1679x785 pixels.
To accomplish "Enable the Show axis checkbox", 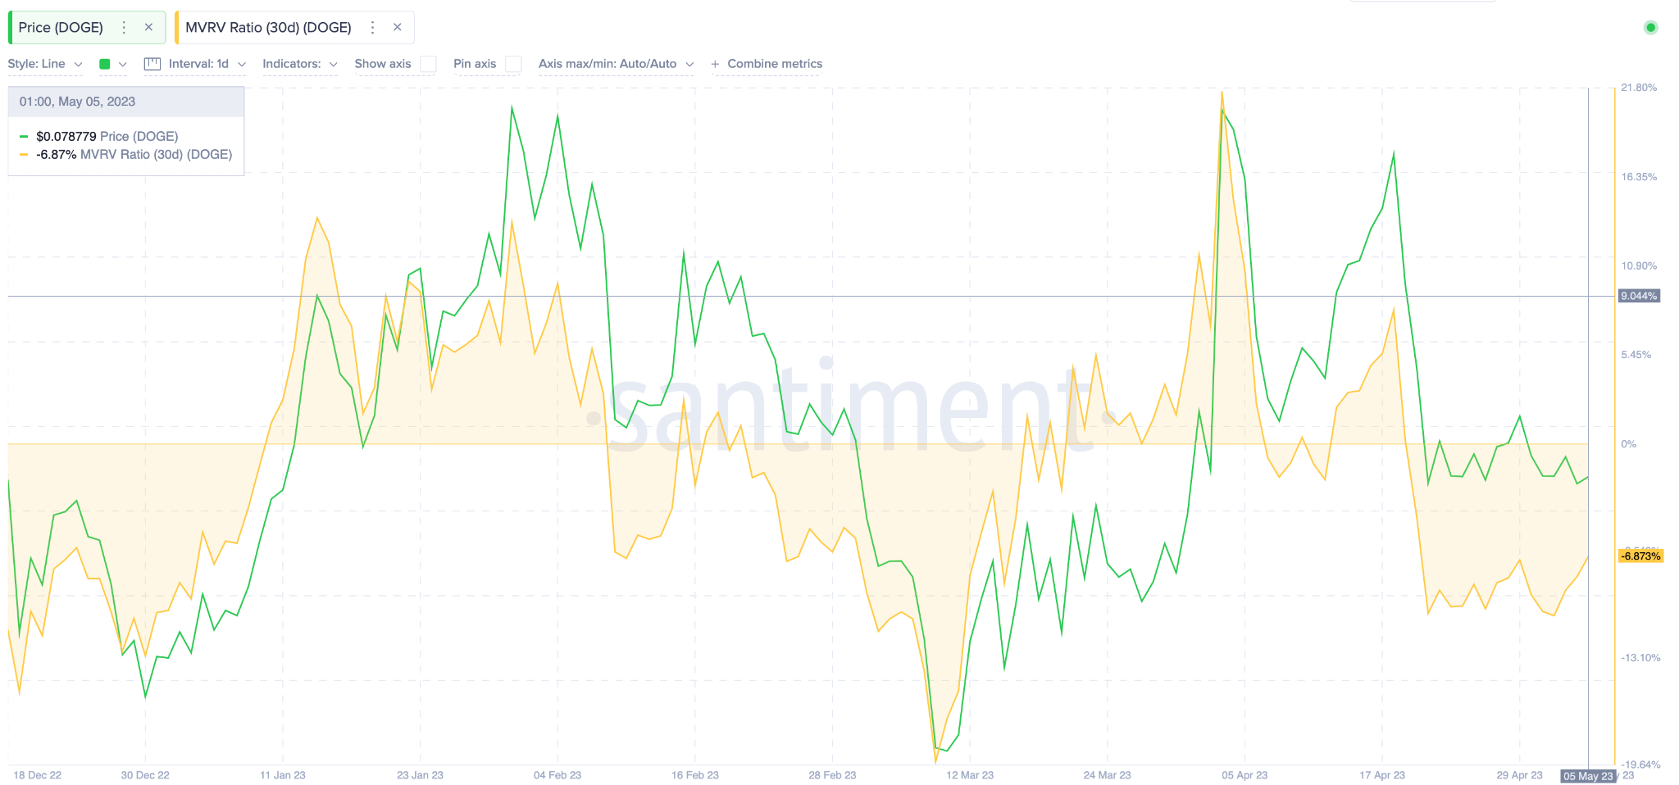I will pos(428,63).
